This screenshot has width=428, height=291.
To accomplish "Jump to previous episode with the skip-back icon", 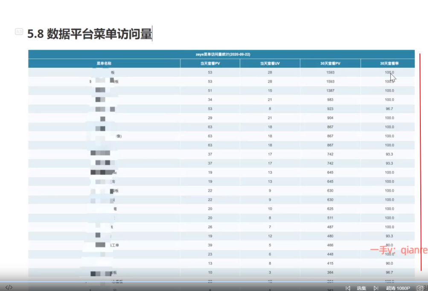I will (348, 288).
